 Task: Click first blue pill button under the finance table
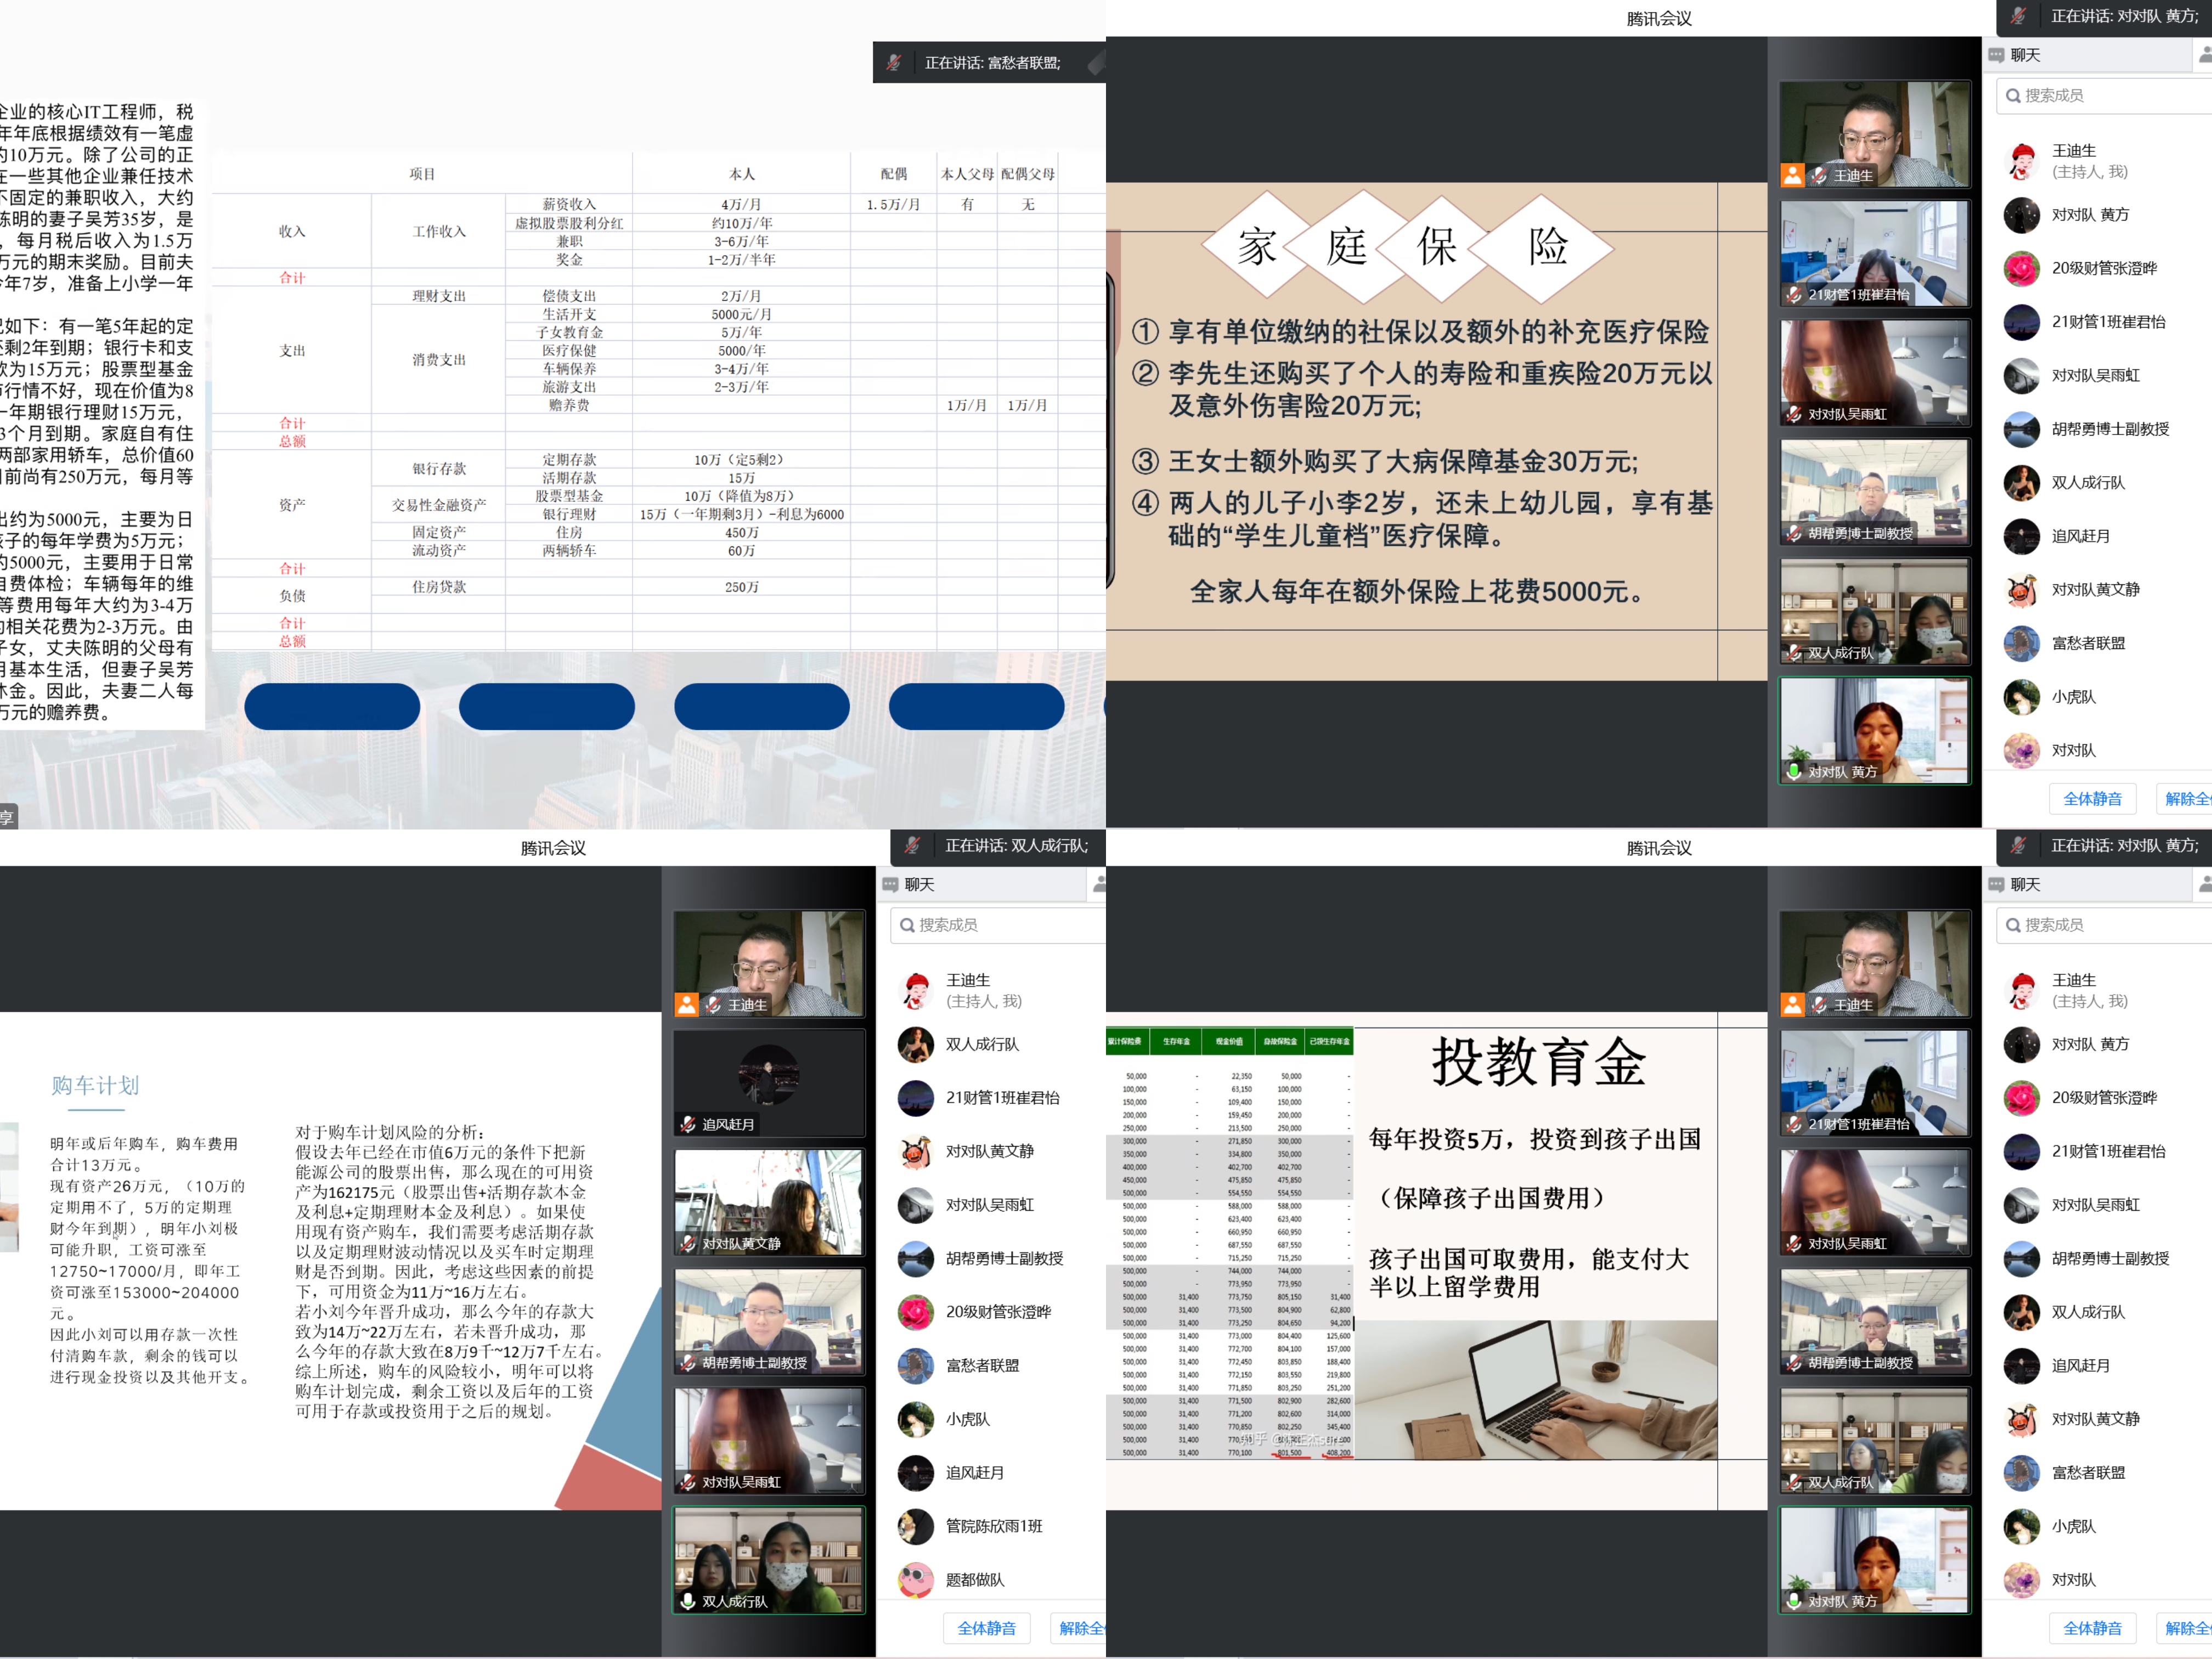pyautogui.click(x=332, y=707)
